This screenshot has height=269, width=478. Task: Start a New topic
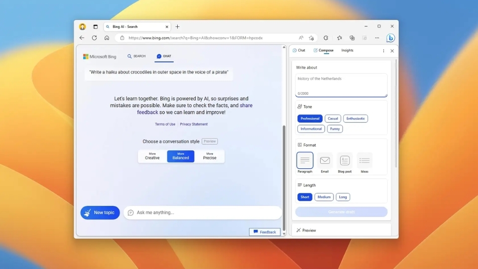point(100,213)
